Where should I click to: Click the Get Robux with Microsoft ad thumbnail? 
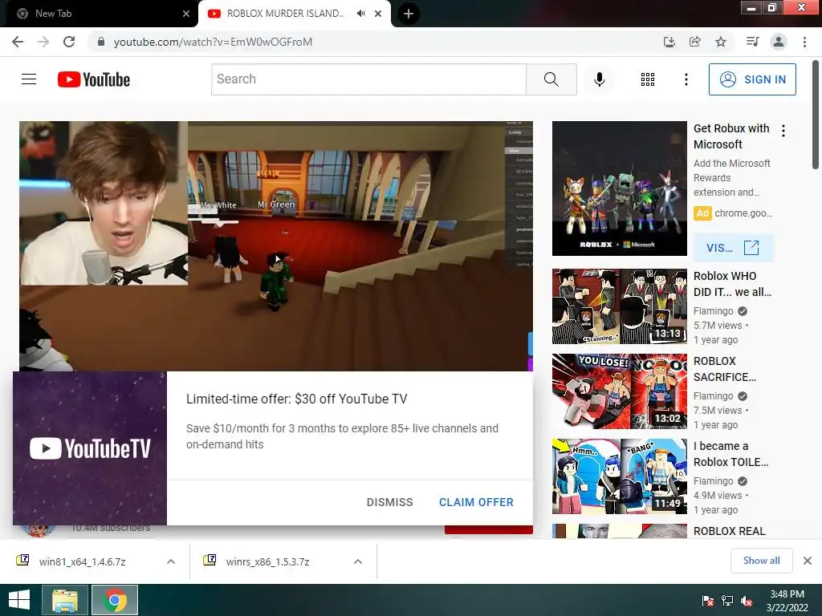coord(619,188)
